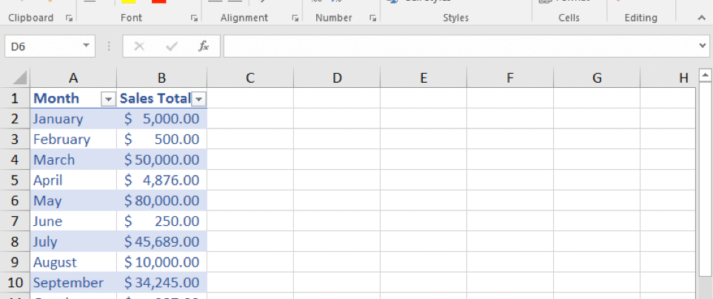
Task: Select row 6 header
Action: click(14, 200)
